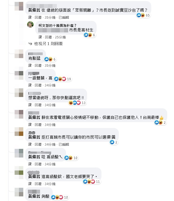
Task: Click 讚 under the 想當總統呀 comment
Action: coord(30,105)
